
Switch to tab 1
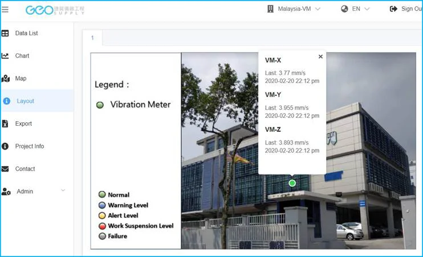[x=92, y=38]
